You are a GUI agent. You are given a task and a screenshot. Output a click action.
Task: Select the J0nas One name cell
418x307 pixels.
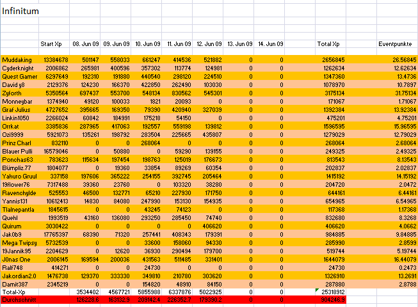click(x=20, y=259)
